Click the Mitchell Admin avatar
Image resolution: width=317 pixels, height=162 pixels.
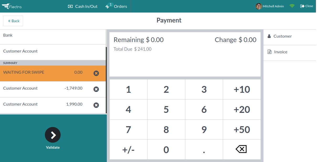point(259,6)
